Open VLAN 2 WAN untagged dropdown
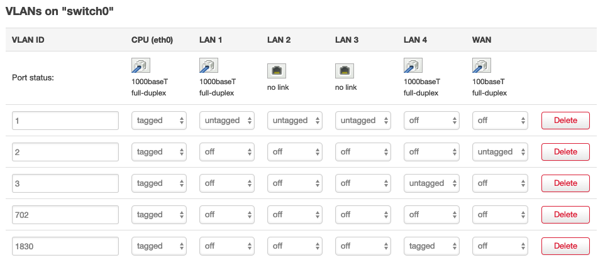 coord(500,152)
